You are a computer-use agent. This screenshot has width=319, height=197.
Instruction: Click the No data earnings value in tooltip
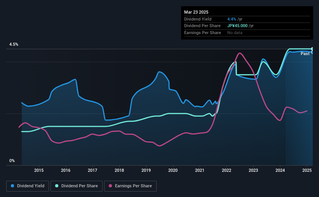pyautogui.click(x=235, y=33)
